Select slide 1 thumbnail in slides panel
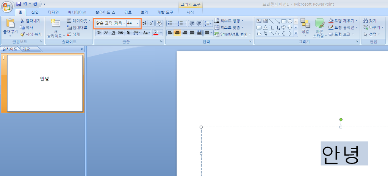This screenshot has height=176, width=388. tap(45, 83)
